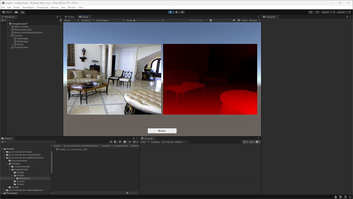This screenshot has width=353, height=199.
Task: Enable Error Pause in the Console
Action: (167, 142)
